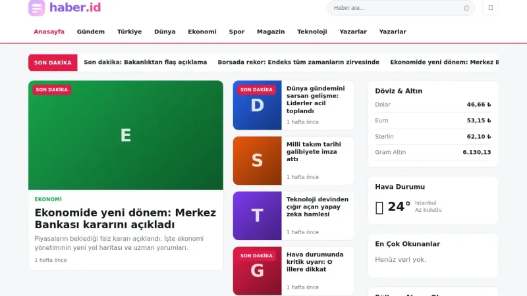Viewport: 527px width, 296px height.
Task: Click the weather condition icon
Action: (x=379, y=207)
